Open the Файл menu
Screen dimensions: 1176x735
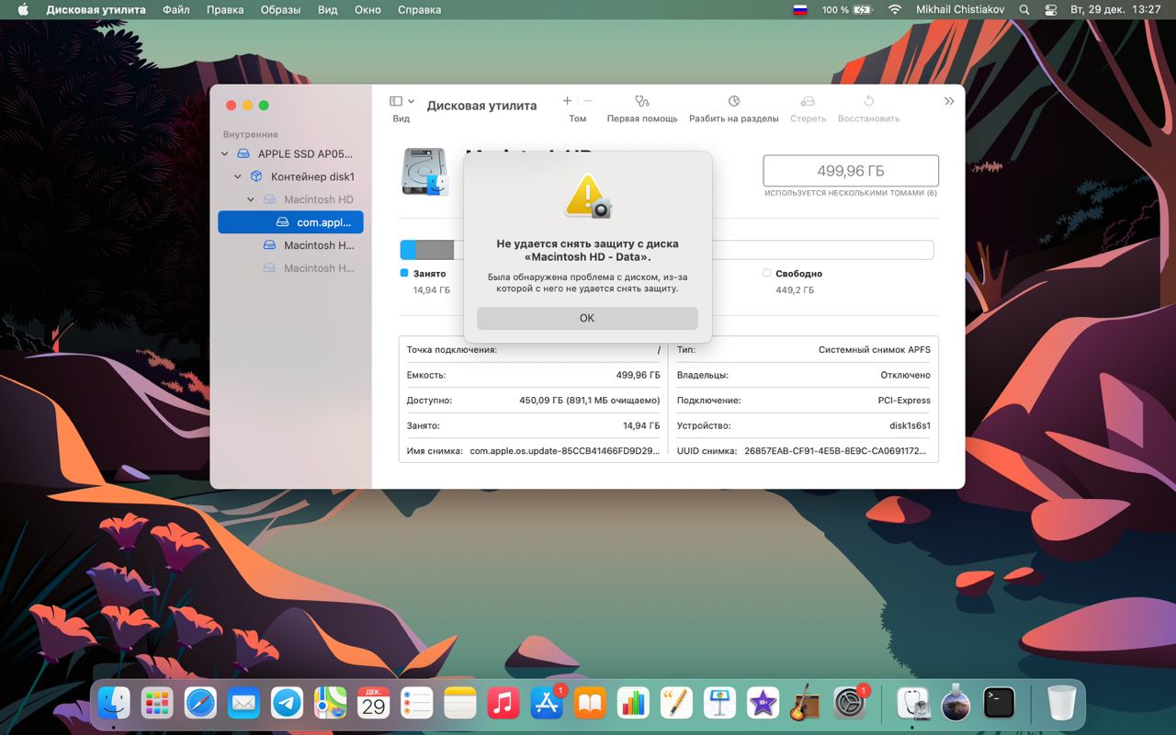(176, 10)
